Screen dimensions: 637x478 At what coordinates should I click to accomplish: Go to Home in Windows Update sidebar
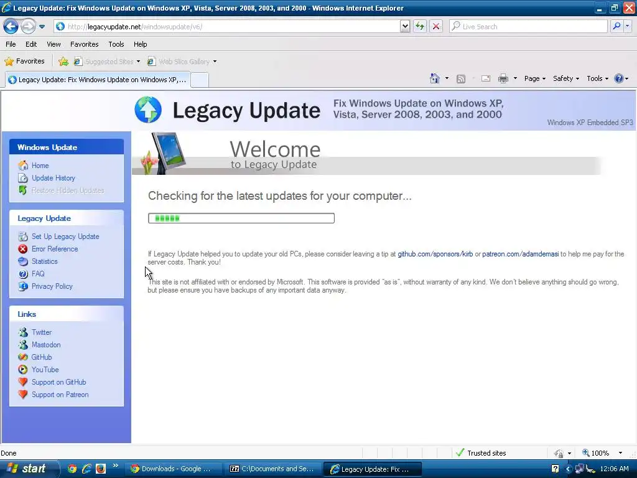pyautogui.click(x=40, y=166)
